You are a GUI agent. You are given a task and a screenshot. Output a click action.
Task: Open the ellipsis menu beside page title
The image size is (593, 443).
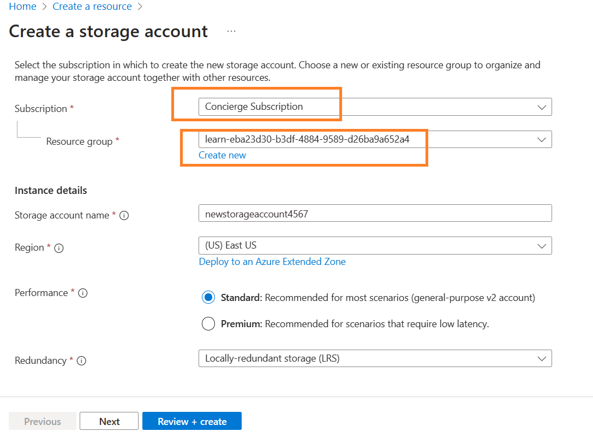tap(231, 32)
